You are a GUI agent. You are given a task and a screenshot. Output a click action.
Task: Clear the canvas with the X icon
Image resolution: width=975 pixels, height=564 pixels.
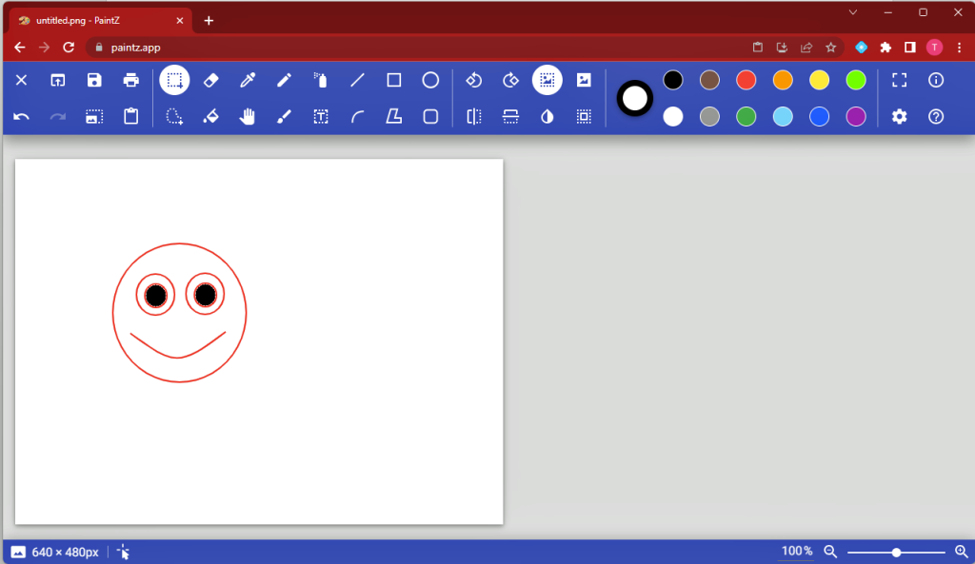tap(21, 80)
